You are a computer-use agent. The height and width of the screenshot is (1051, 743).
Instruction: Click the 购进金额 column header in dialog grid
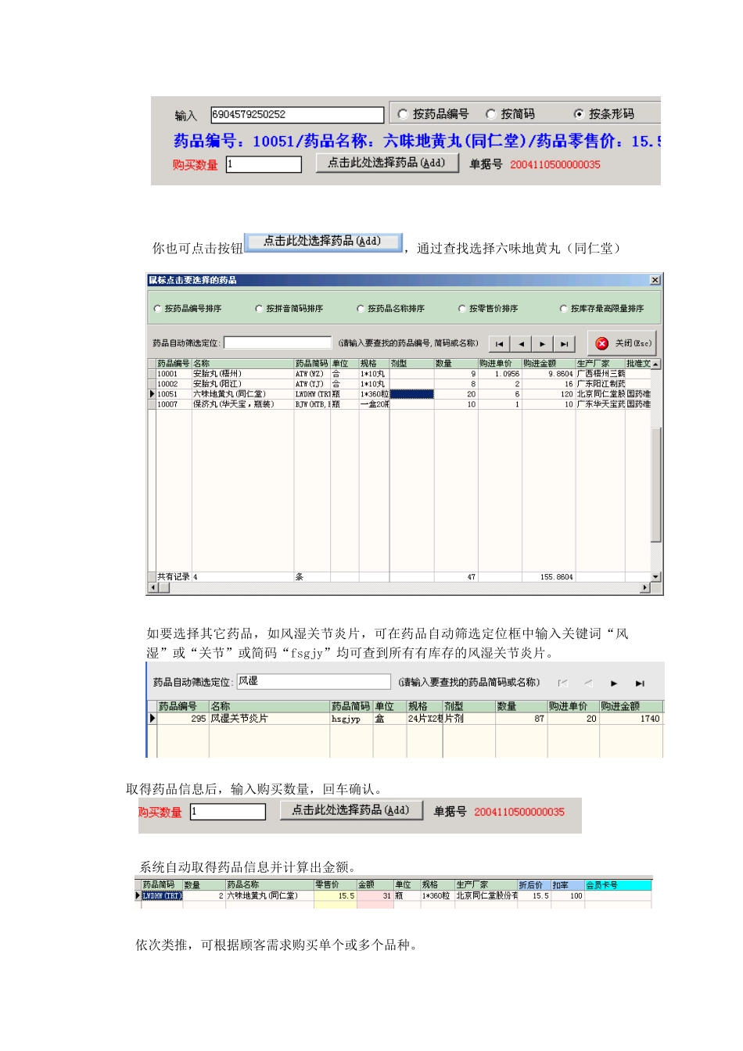click(548, 364)
